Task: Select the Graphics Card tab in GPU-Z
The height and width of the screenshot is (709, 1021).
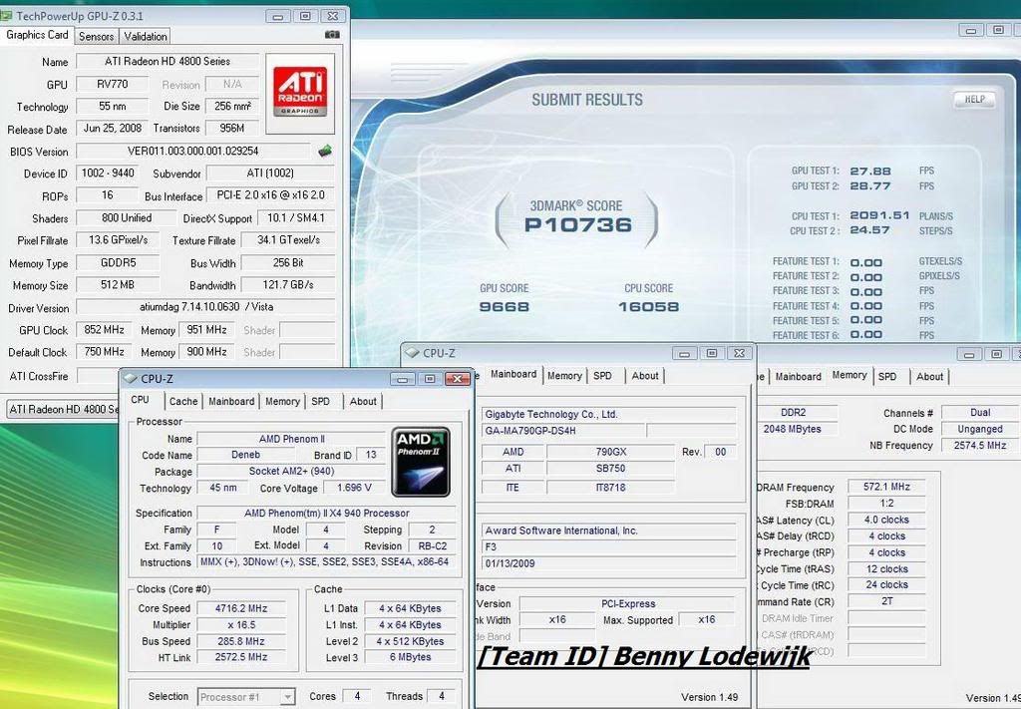Action: pos(37,35)
